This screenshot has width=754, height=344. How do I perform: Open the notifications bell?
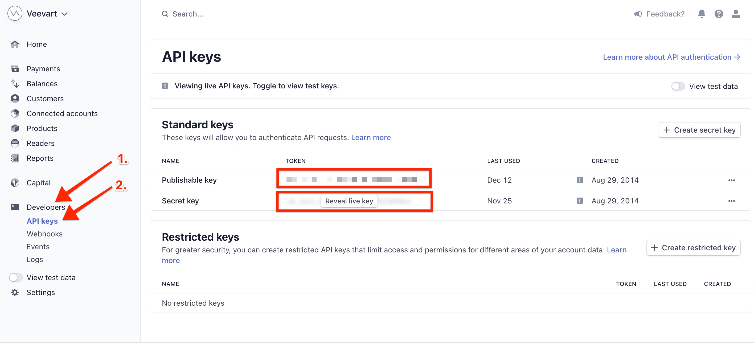[x=702, y=14]
